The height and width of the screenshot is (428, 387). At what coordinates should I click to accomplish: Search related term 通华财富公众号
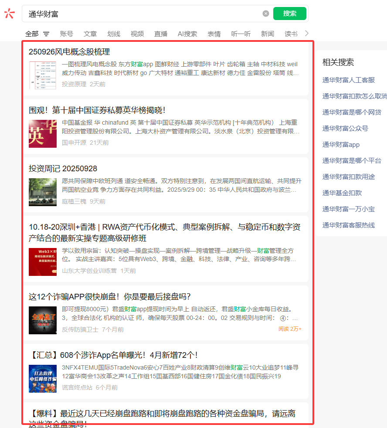345,128
